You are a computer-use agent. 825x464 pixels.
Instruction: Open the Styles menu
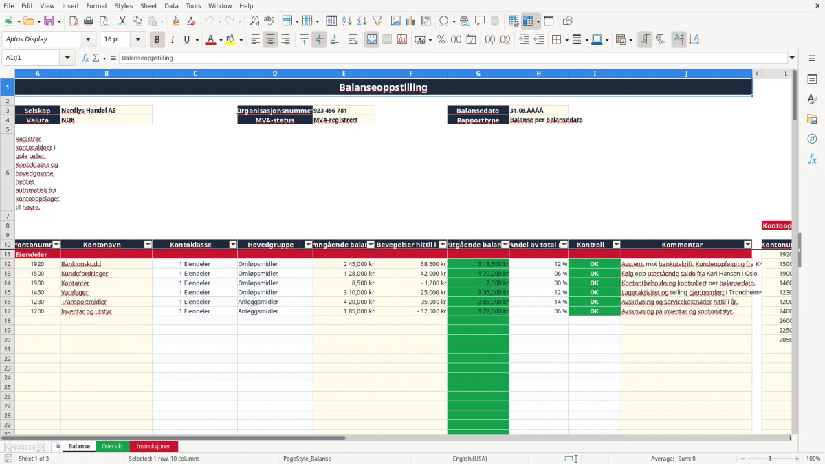click(x=124, y=5)
